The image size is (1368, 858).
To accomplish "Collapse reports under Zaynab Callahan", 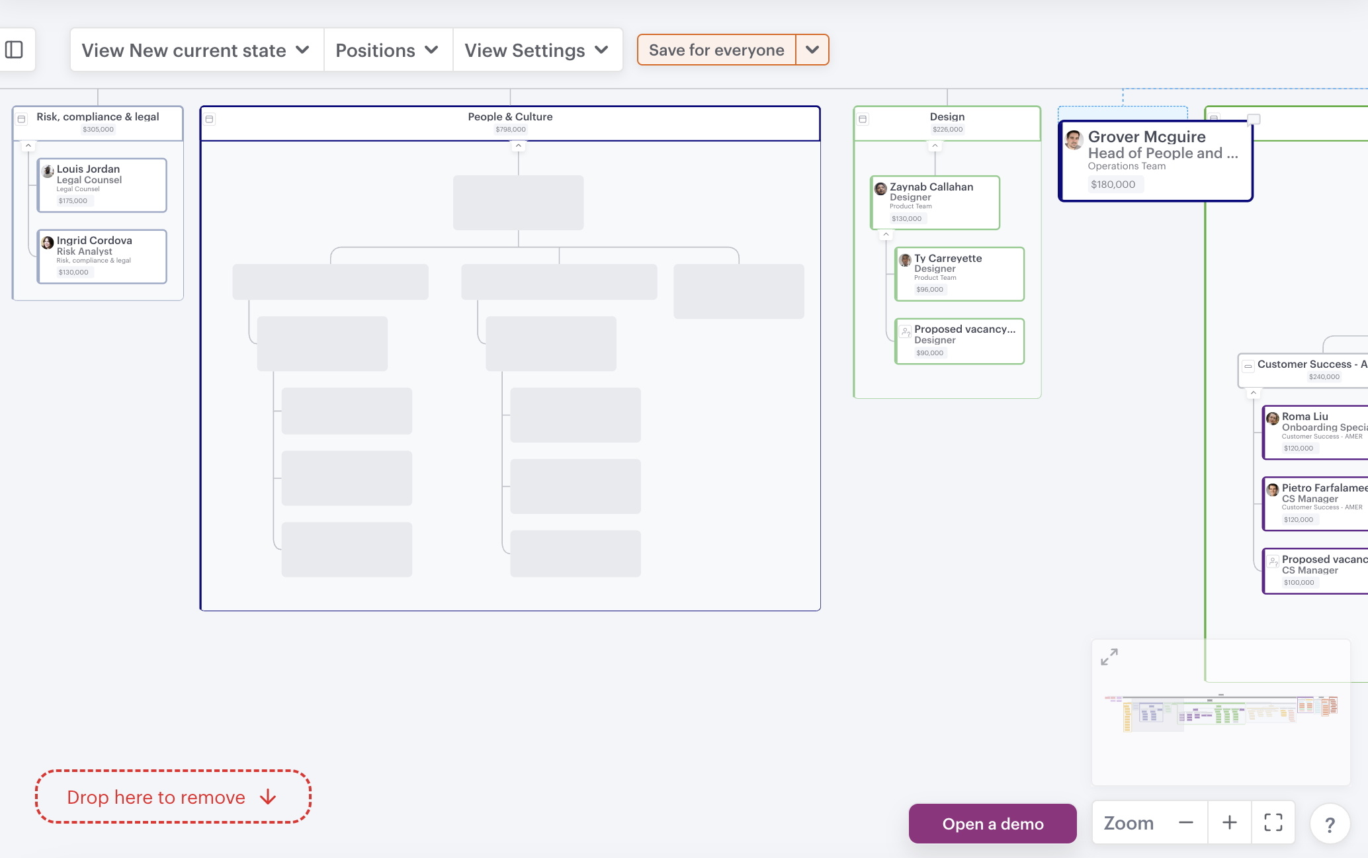I will pyautogui.click(x=886, y=235).
